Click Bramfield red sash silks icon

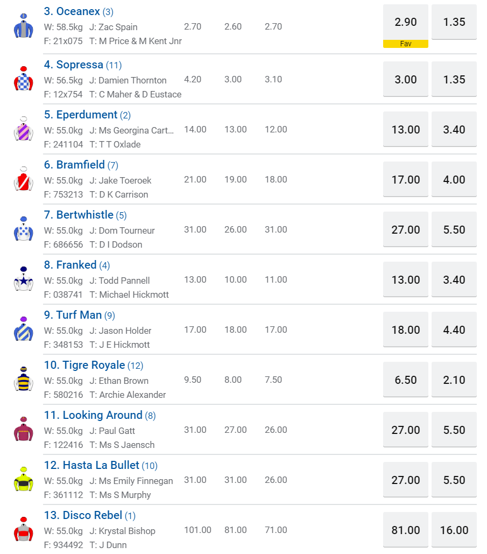pyautogui.click(x=23, y=179)
